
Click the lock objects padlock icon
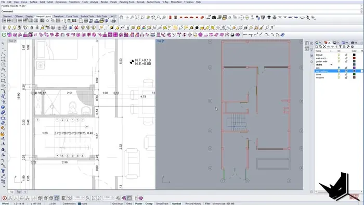click(x=32, y=28)
